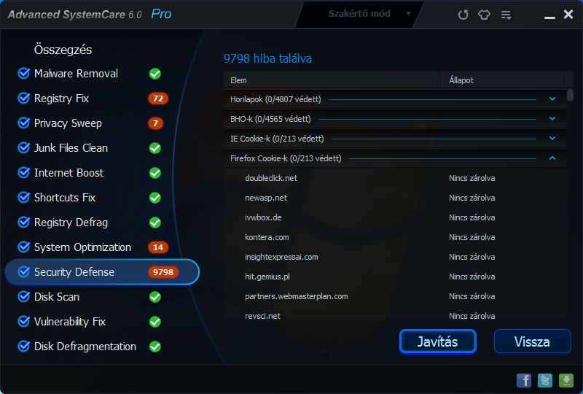Toggle the Disk Scan checkbox
The height and width of the screenshot is (394, 583).
point(24,297)
